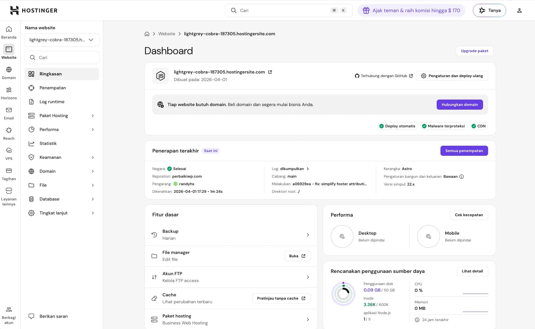This screenshot has width=535, height=329.
Task: Select Log runtime menu item
Action: click(52, 102)
